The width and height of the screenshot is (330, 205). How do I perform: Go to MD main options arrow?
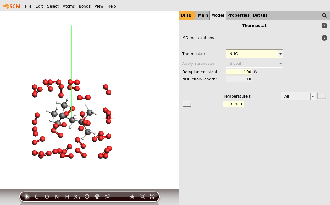click(324, 38)
